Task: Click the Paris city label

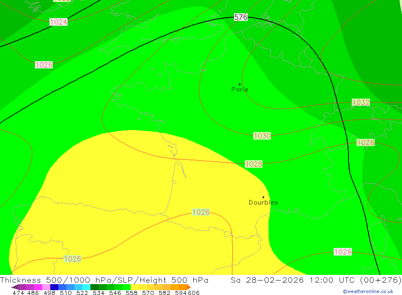Action: pyautogui.click(x=240, y=89)
